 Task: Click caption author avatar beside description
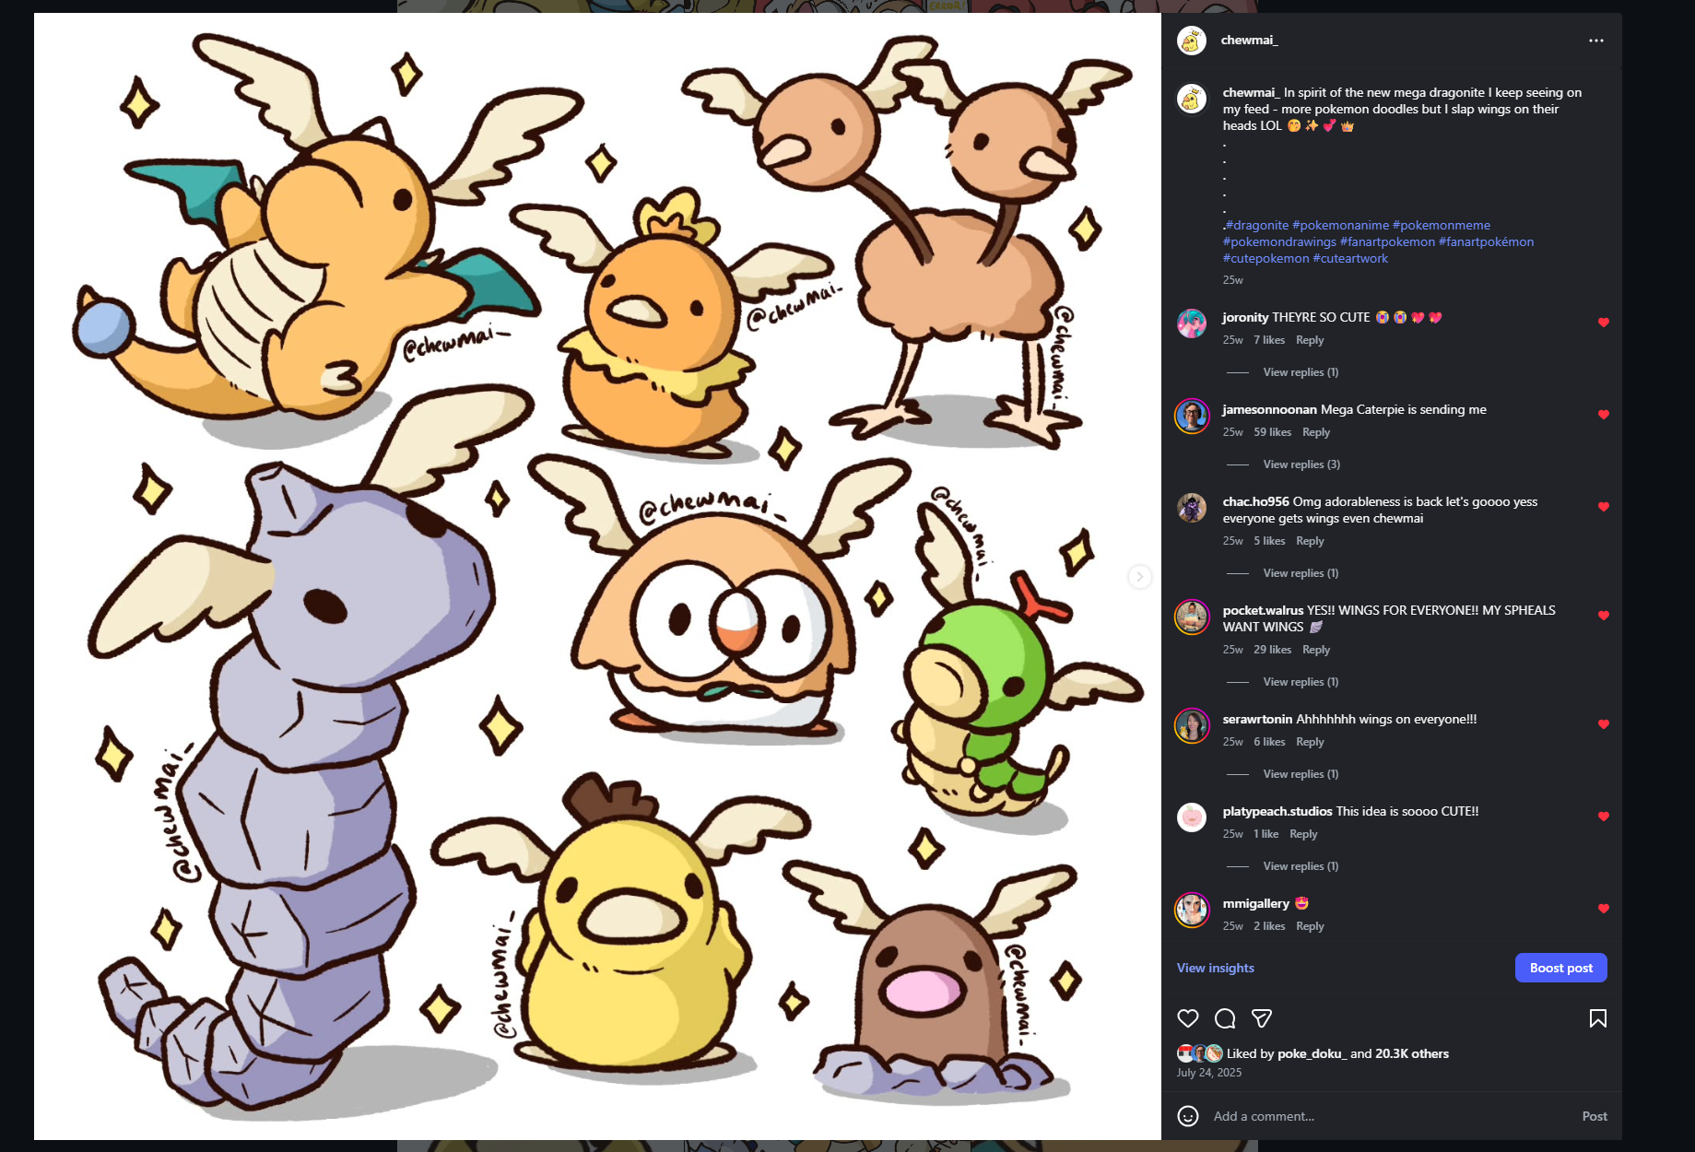tap(1192, 99)
